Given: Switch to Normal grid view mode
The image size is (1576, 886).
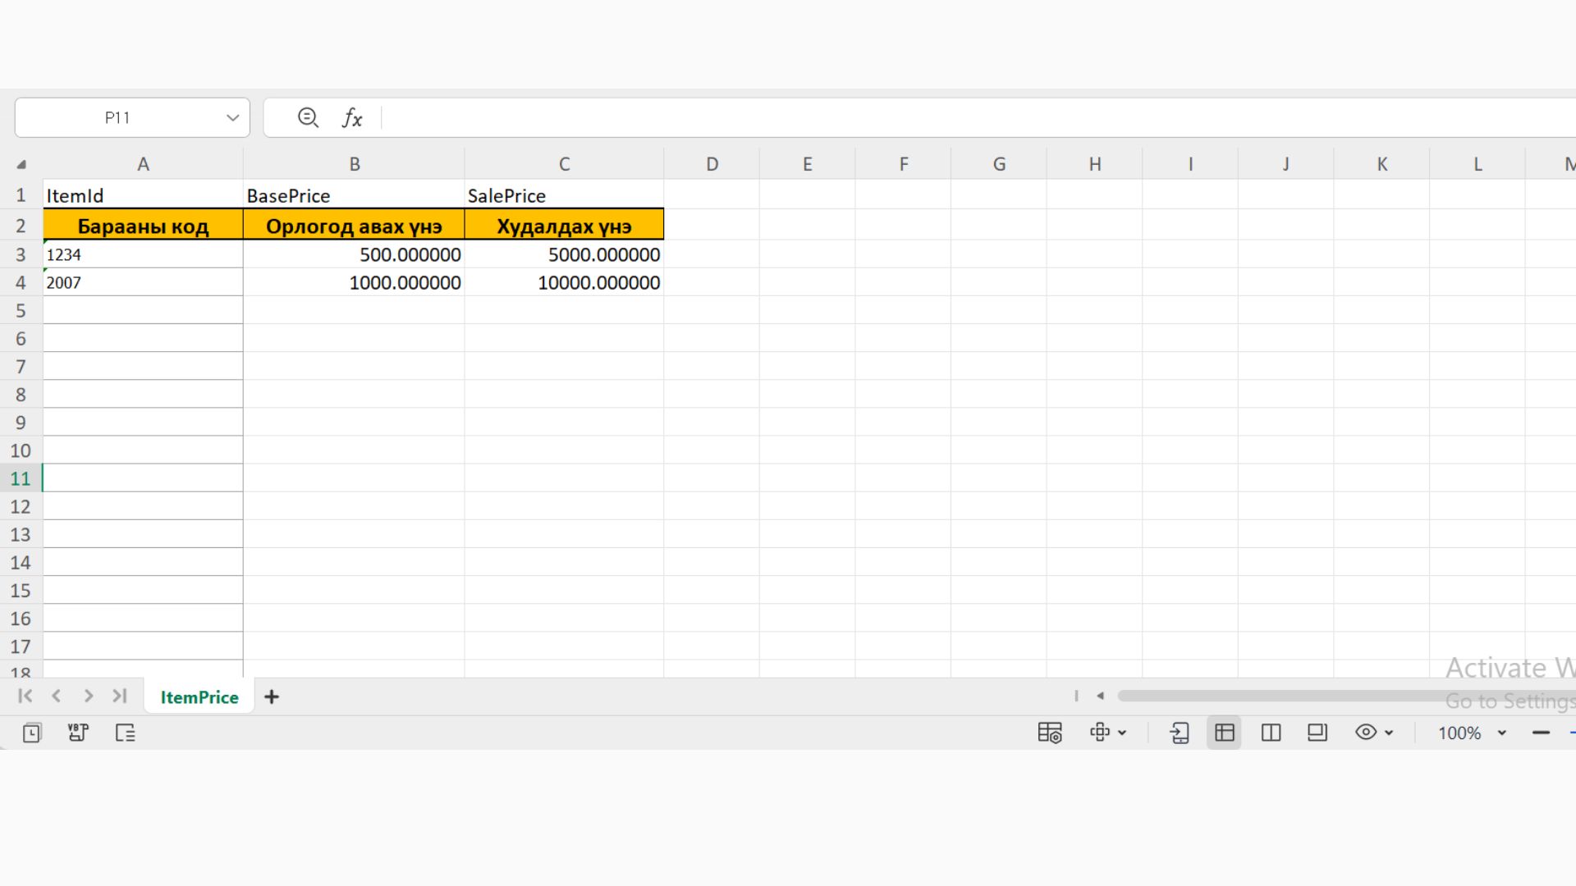Looking at the screenshot, I should tap(1224, 733).
